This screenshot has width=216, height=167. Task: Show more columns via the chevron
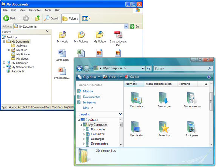206,84
